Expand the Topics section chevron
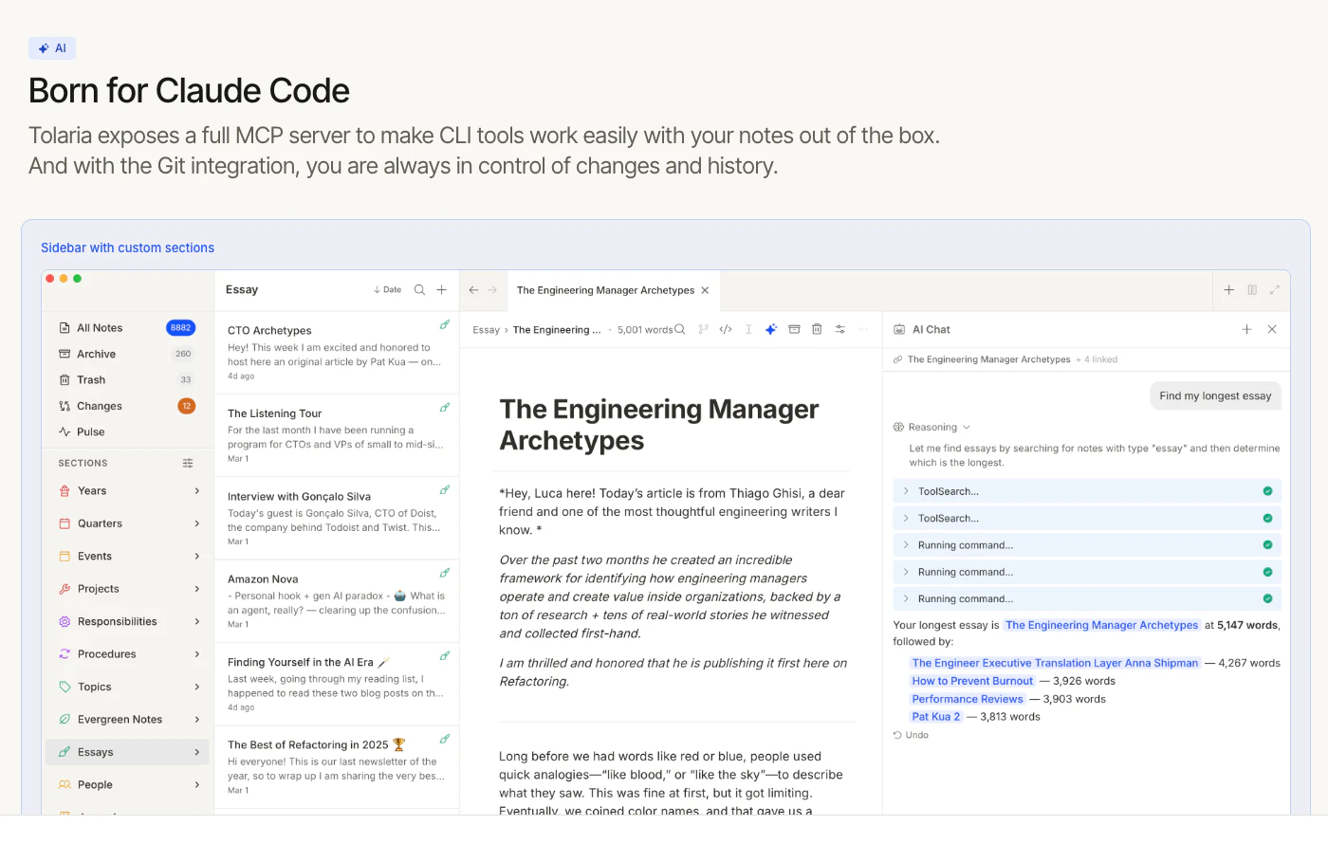Image resolution: width=1328 pixels, height=862 pixels. 197,688
